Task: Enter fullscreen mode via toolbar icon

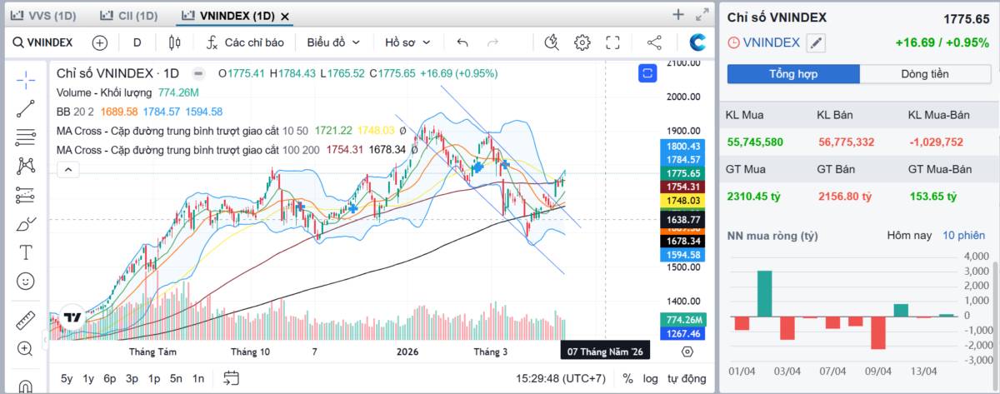Action: click(x=612, y=42)
